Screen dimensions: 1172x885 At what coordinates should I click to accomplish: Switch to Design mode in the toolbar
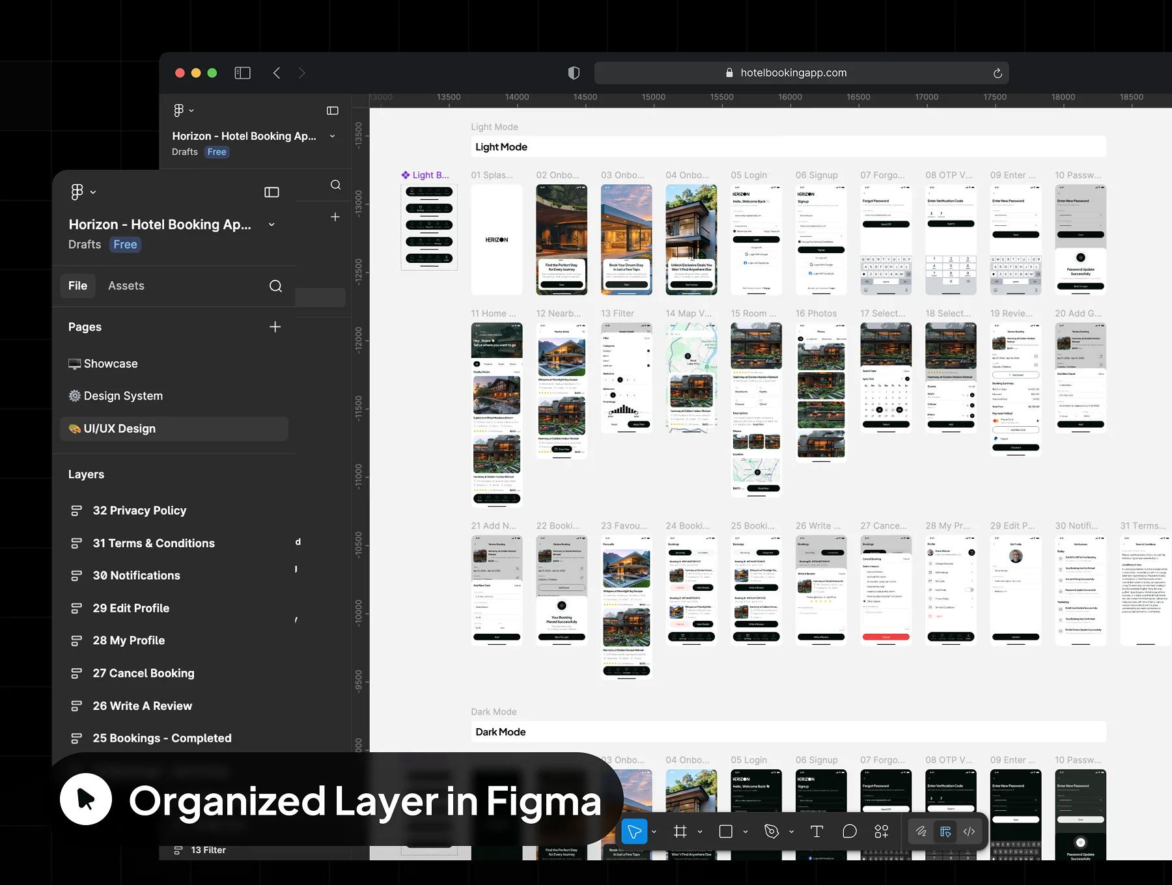pos(945,831)
